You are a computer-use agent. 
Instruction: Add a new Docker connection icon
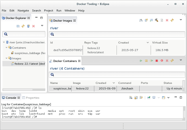[x=28, y=26]
